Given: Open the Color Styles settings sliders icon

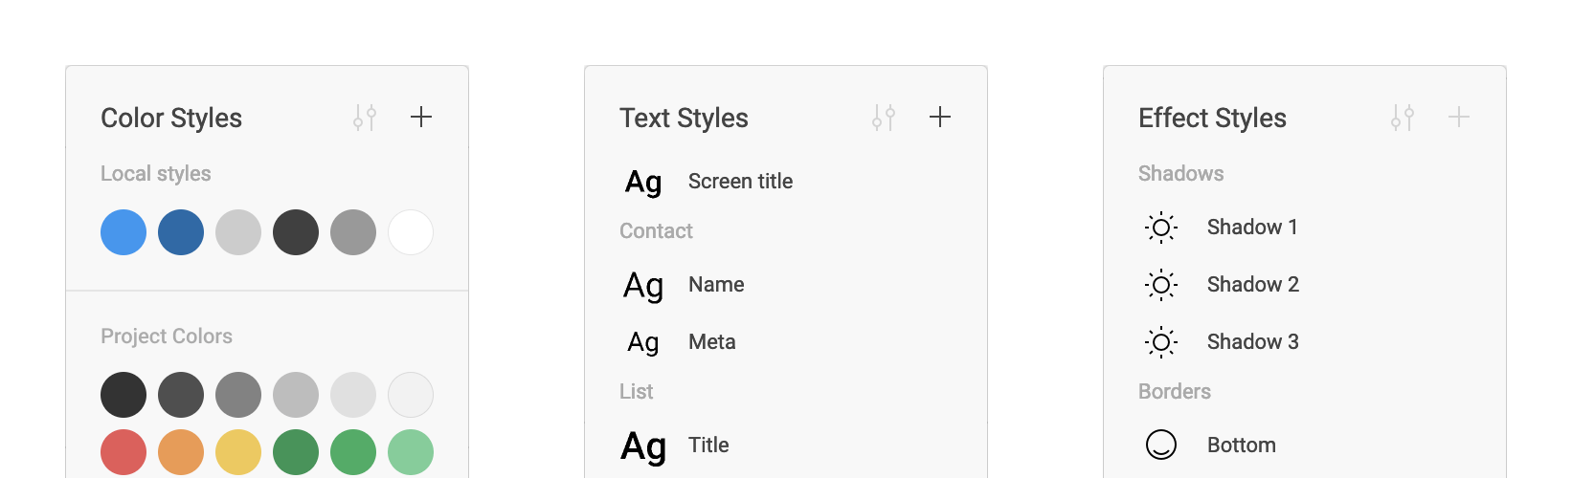Looking at the screenshot, I should point(365,118).
